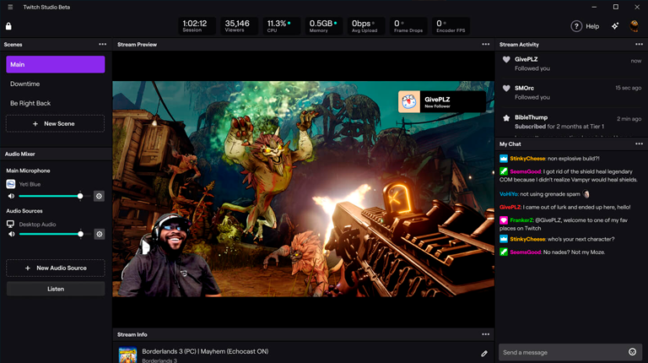
Task: Open Desktop Audio settings gear
Action: pos(100,234)
